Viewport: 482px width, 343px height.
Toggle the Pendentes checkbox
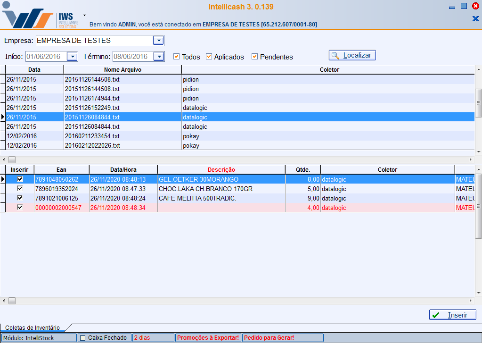[255, 57]
